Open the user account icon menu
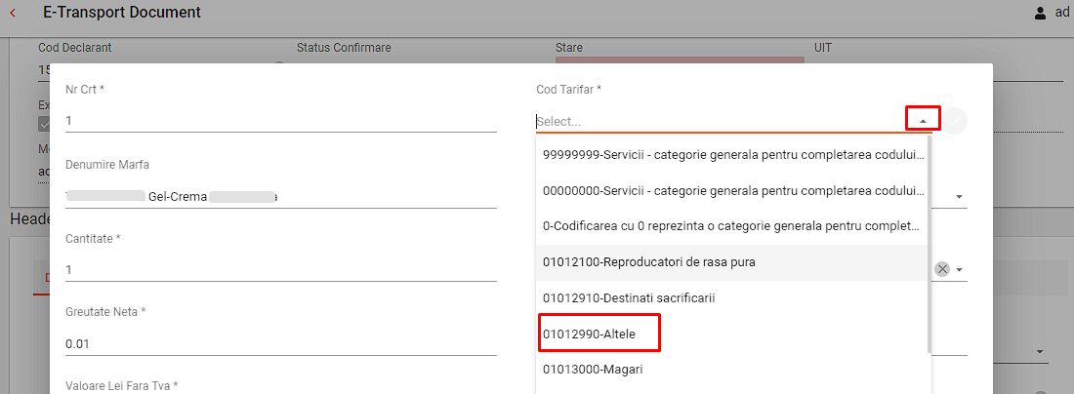Screen dimensions: 1074x394 1041,13
